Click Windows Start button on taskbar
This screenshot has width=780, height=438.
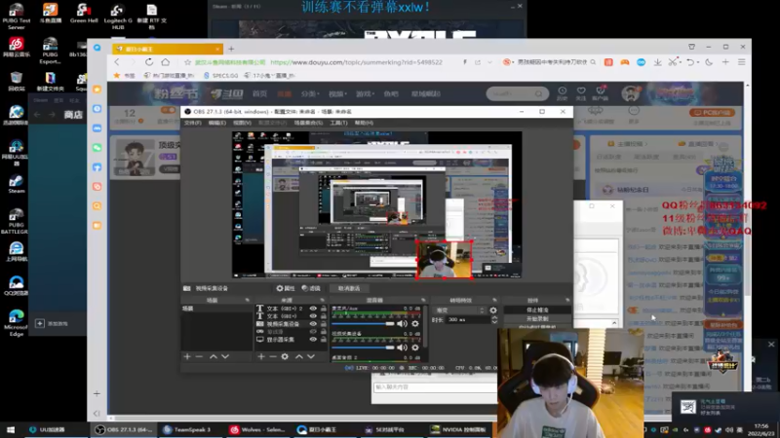[11, 429]
